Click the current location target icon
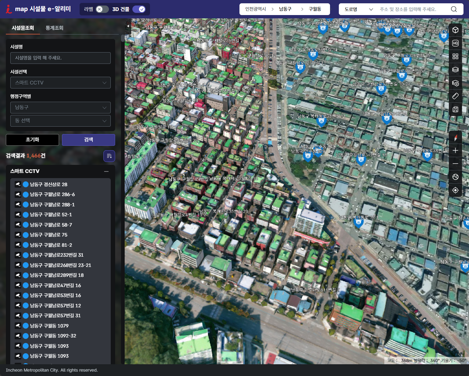This screenshot has height=376, width=469. pyautogui.click(x=455, y=190)
